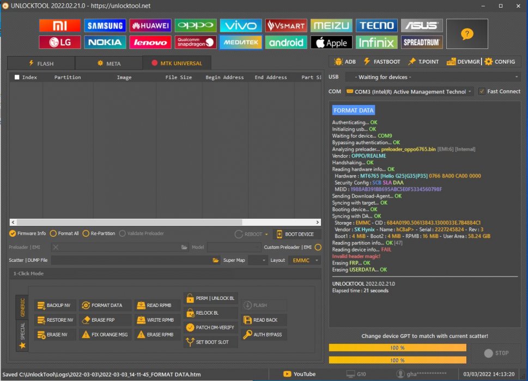Click the BACKUP NV button
The image size is (528, 381).
55,305
